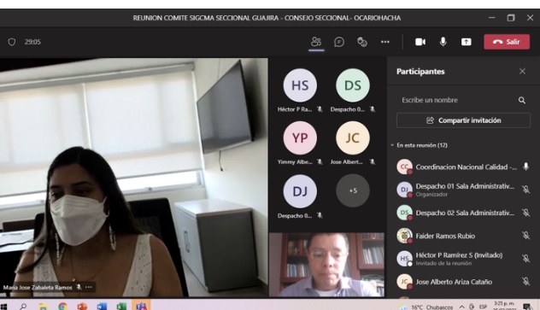Collapse the 'En esta reunión (12)' list
The width and height of the screenshot is (540, 310).
tap(392, 145)
